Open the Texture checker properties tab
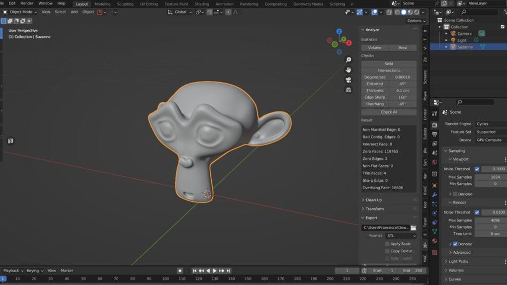The image size is (507, 285). click(434, 252)
